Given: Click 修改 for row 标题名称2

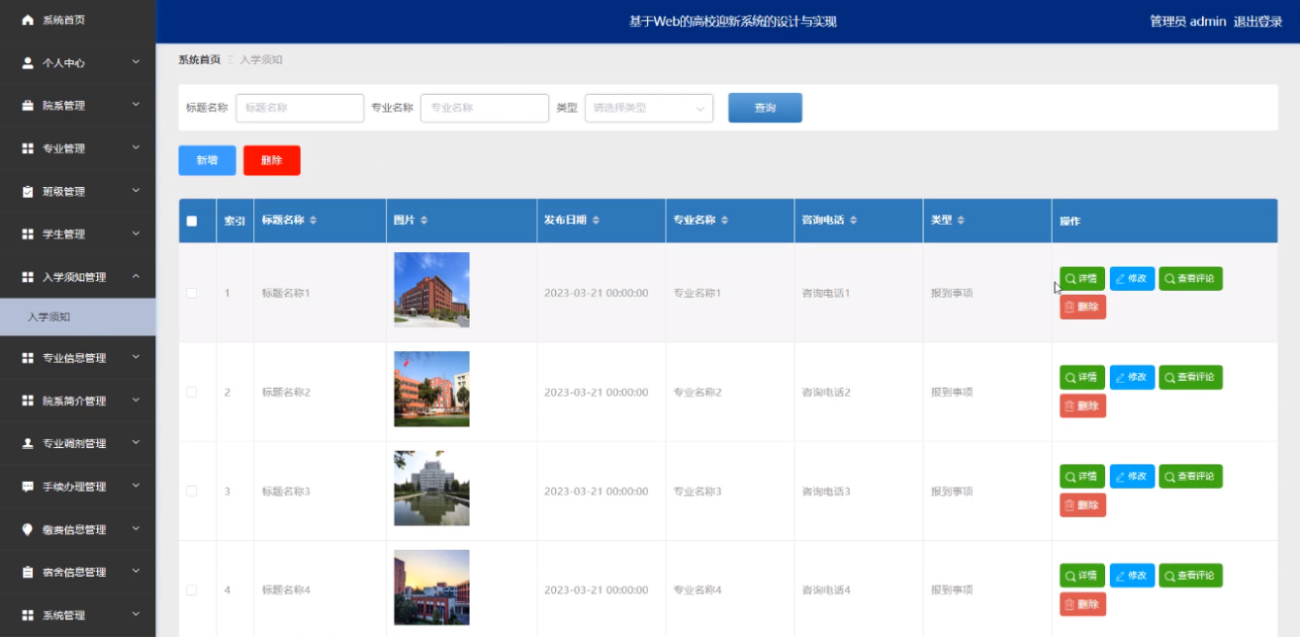Looking at the screenshot, I should pos(1132,377).
